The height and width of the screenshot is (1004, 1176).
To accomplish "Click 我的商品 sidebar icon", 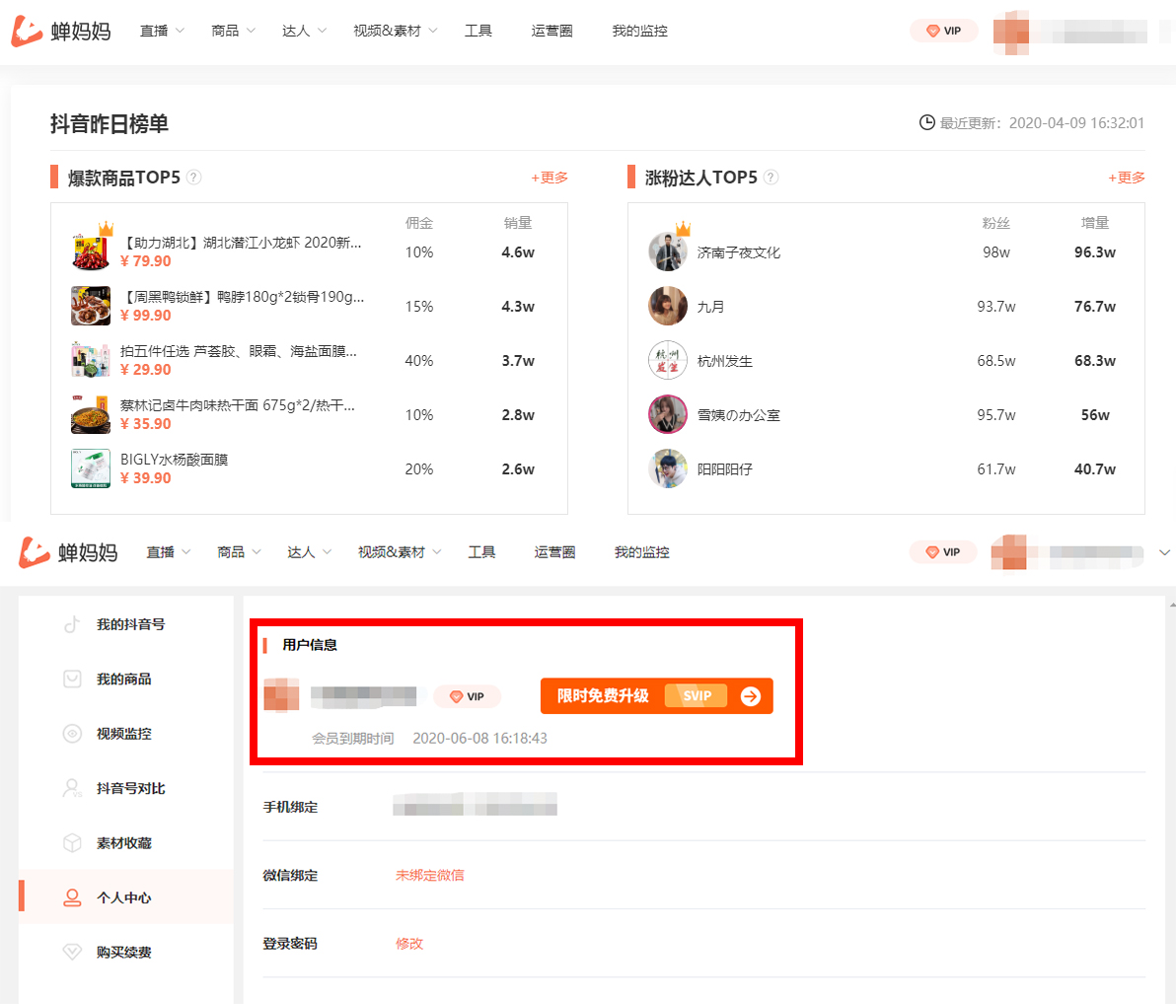I will [x=72, y=680].
